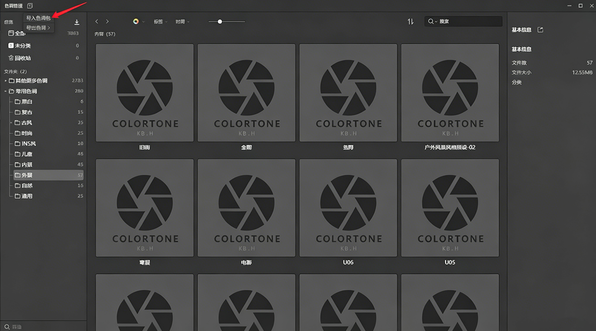This screenshot has height=331, width=596.
Task: Collapse the 常用色调 folder arrow
Action: click(x=5, y=91)
